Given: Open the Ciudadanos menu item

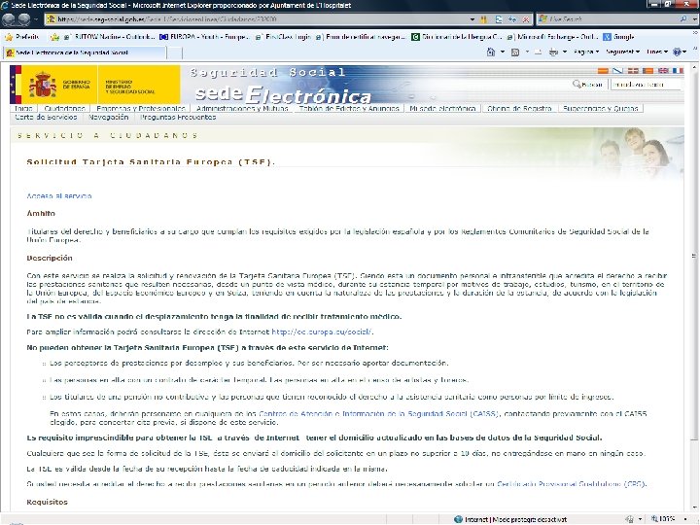Looking at the screenshot, I should 65,109.
